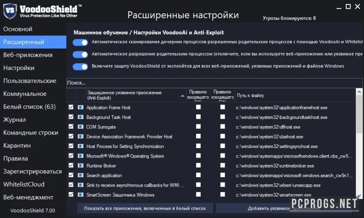Click the add vulnerable application button
This screenshot has width=364, height=218.
283,208
